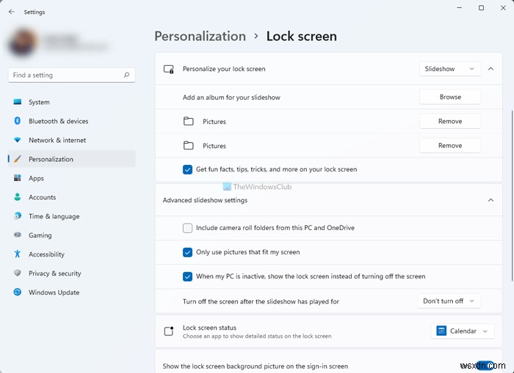Collapse Advanced slideshow settings
Image resolution: width=514 pixels, height=373 pixels.
[491, 200]
